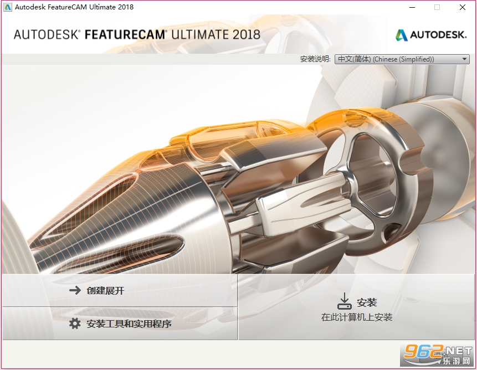Click the title bar text Autodesk FeatureCAM Ultimate 2018

[x=74, y=7]
